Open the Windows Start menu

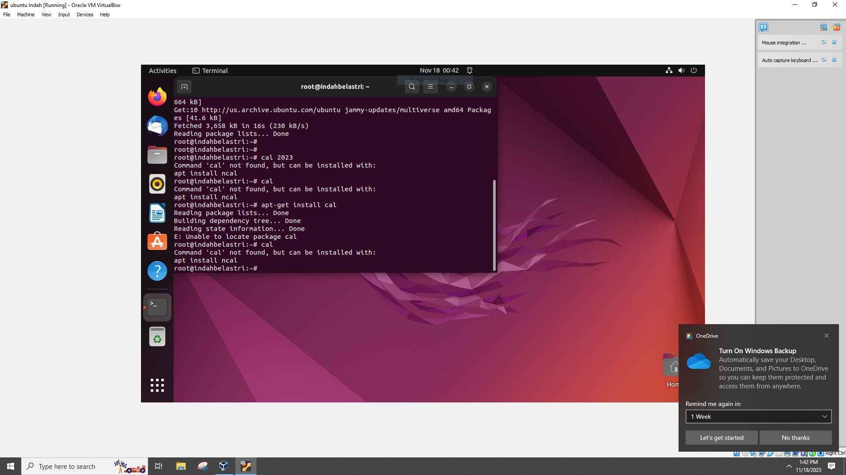point(11,466)
